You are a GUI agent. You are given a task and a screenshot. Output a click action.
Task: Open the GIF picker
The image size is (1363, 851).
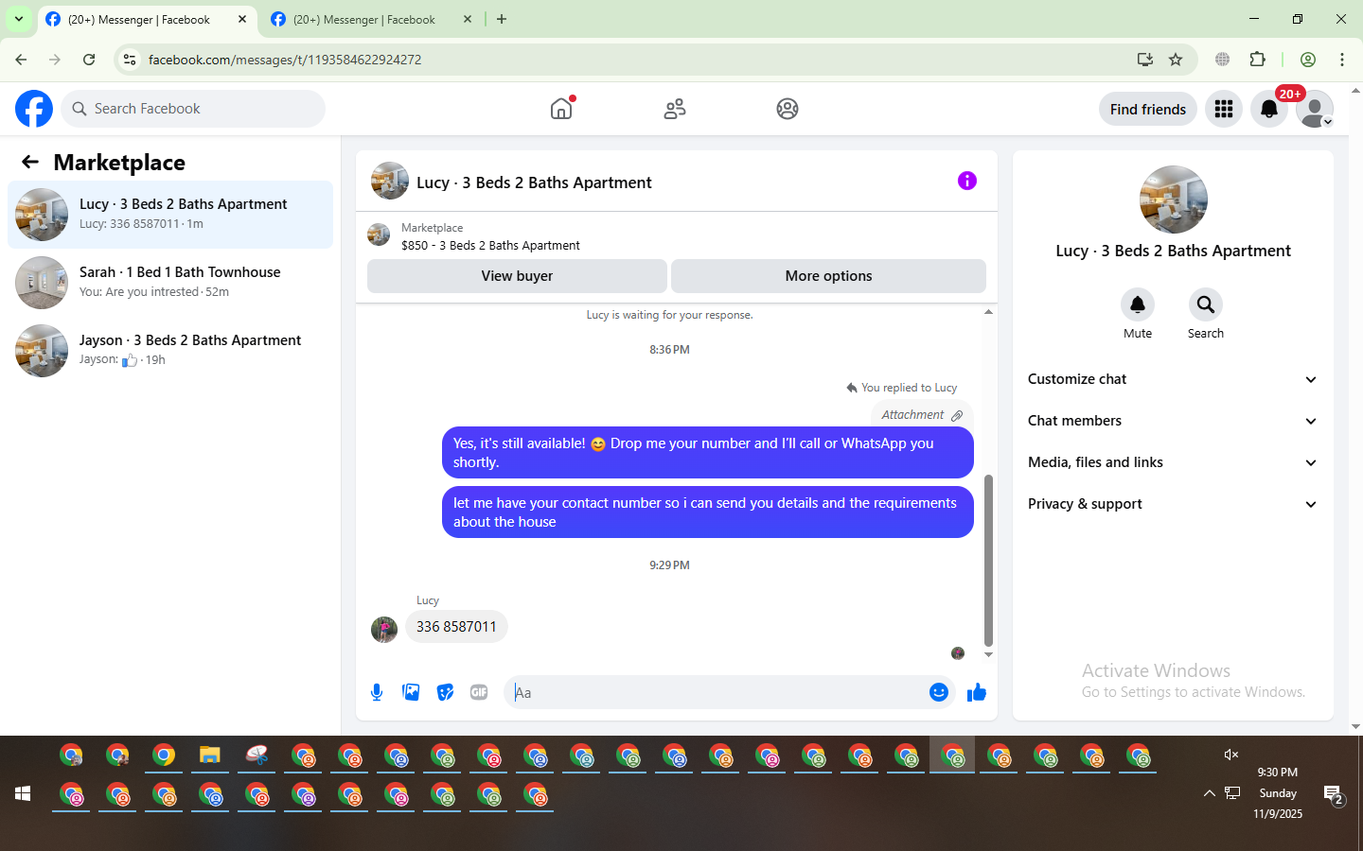coord(479,692)
